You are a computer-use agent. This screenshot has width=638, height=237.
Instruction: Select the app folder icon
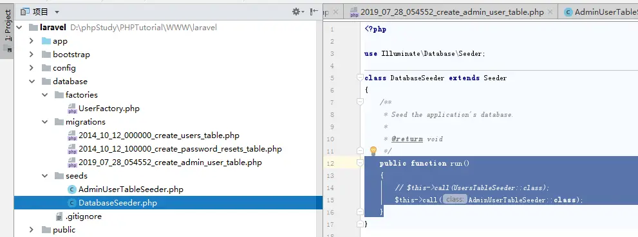point(46,41)
